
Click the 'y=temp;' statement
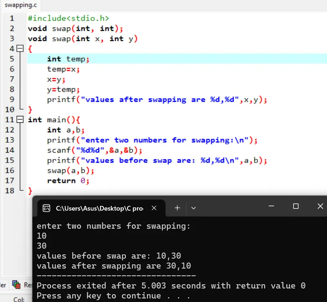coord(63,90)
